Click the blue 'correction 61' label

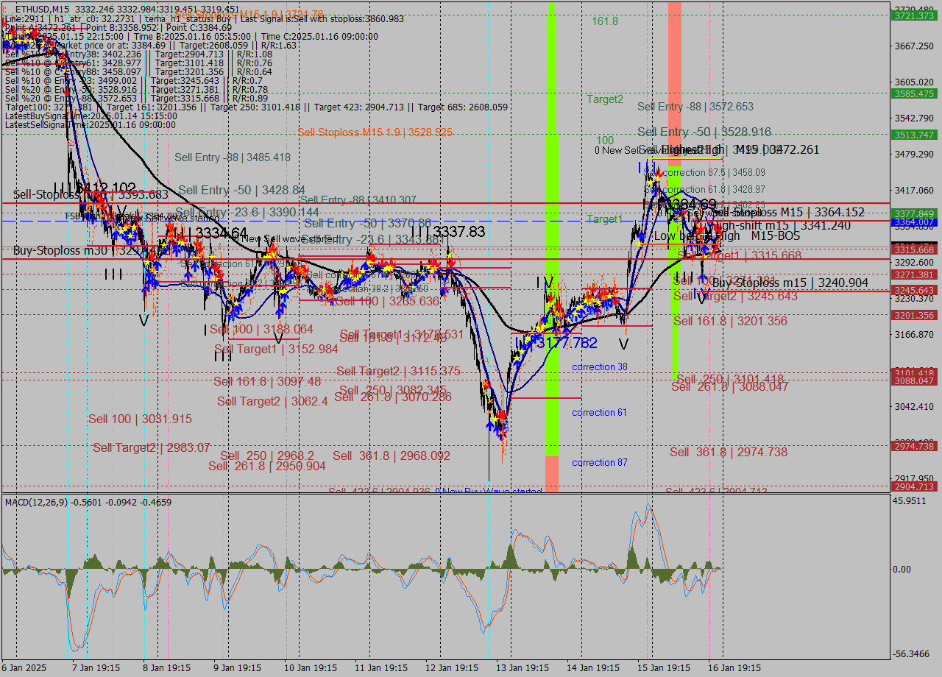pos(599,412)
